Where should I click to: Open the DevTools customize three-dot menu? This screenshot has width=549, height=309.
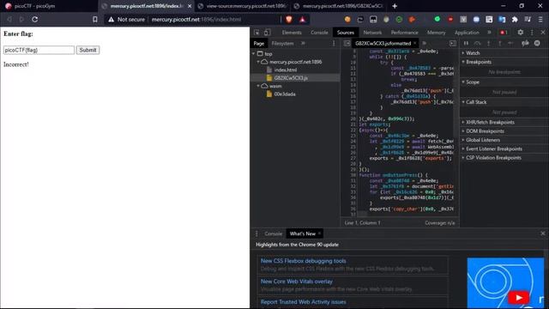532,33
